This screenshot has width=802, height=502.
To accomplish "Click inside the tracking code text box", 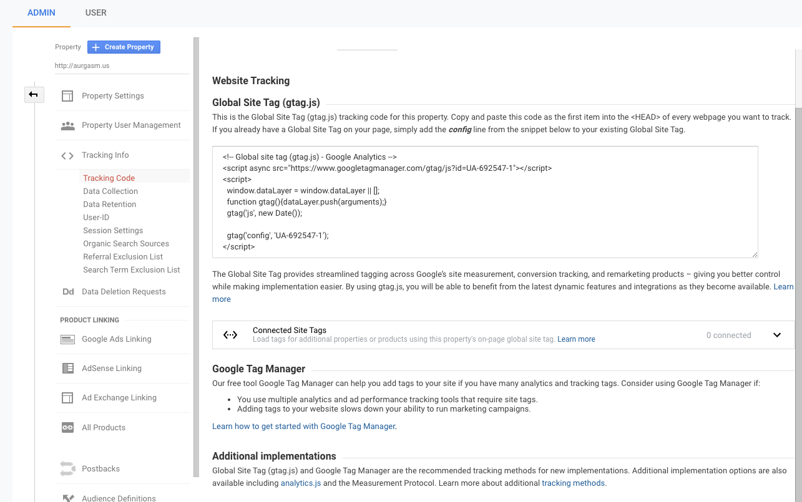I will pyautogui.click(x=485, y=202).
